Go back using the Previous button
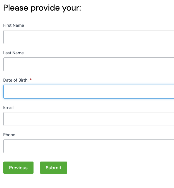This screenshot has height=188, width=174. click(x=18, y=168)
